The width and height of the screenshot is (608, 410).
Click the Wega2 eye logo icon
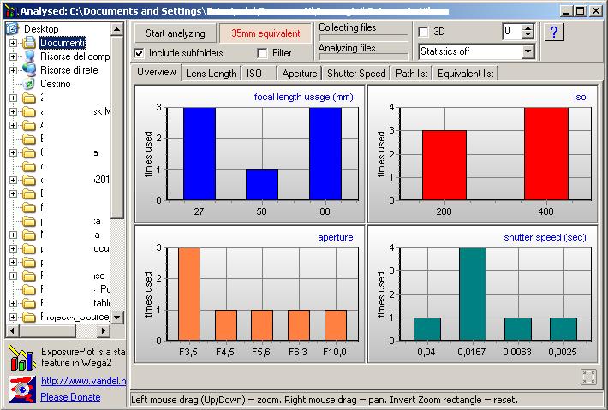[20, 389]
